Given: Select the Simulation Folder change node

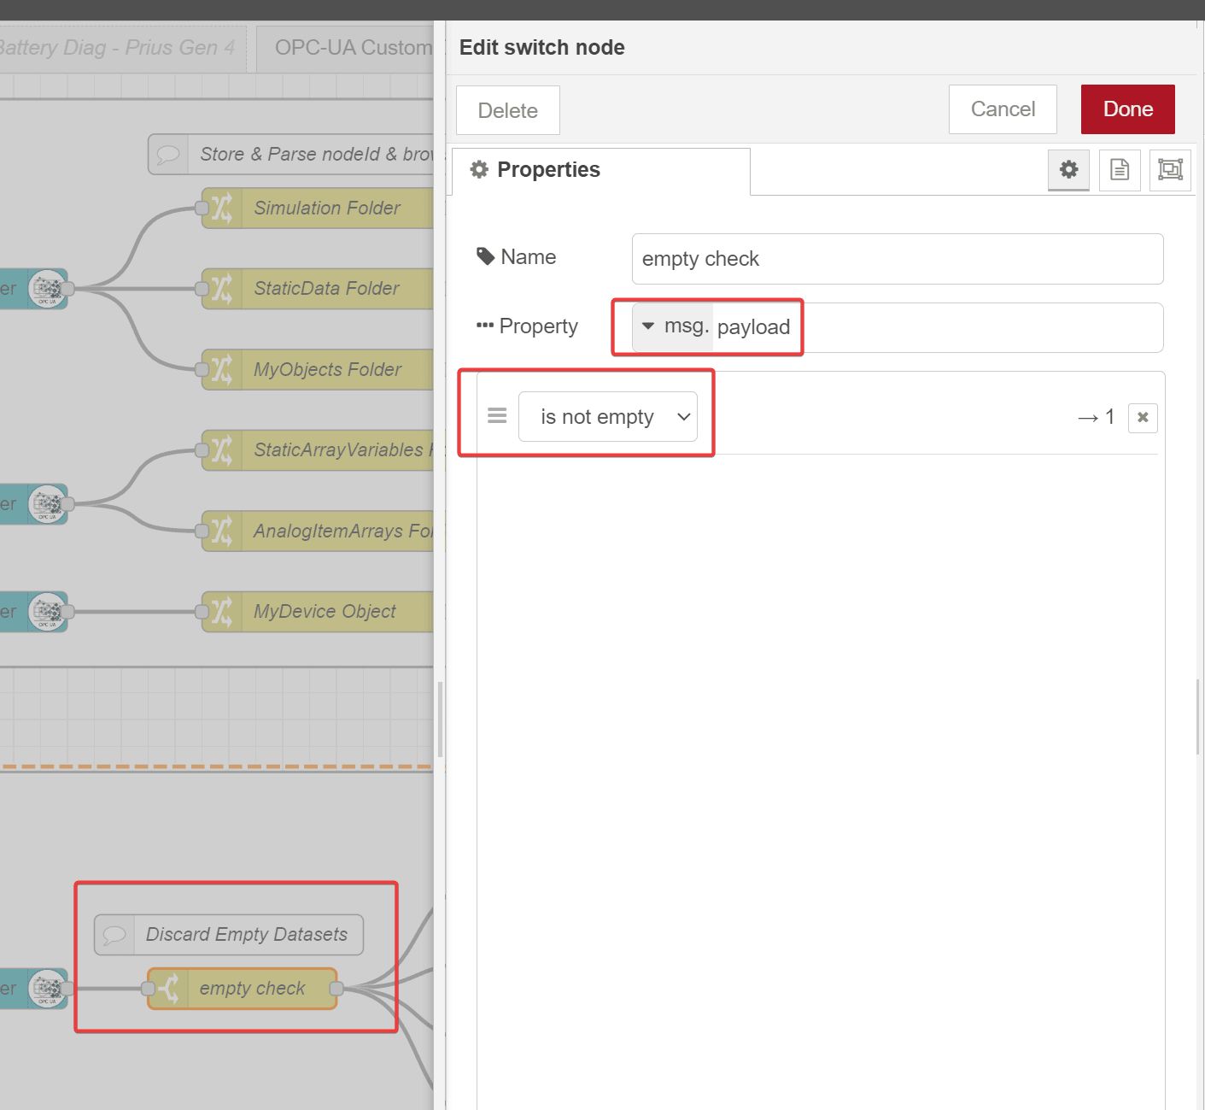Looking at the screenshot, I should coord(325,208).
